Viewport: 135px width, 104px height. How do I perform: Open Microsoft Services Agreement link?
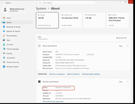pyautogui.click(x=53, y=102)
